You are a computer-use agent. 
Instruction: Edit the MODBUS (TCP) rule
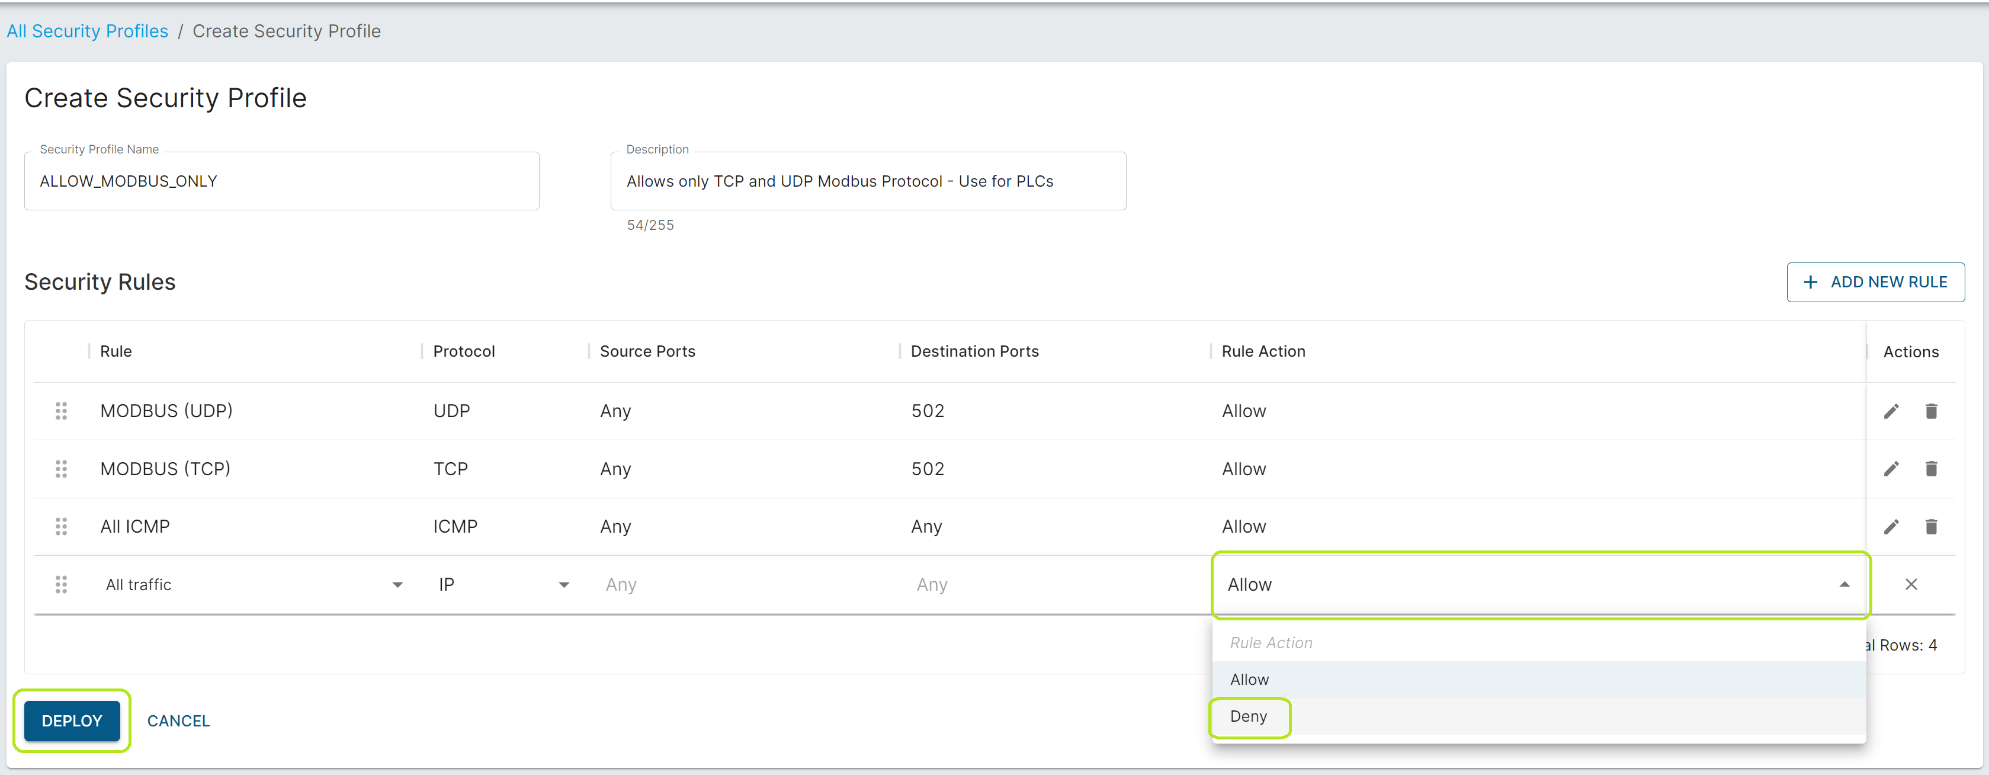1891,468
